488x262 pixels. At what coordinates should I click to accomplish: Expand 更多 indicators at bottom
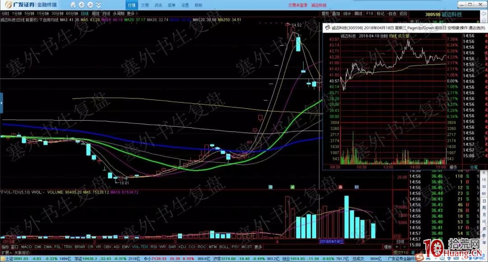[258, 247]
